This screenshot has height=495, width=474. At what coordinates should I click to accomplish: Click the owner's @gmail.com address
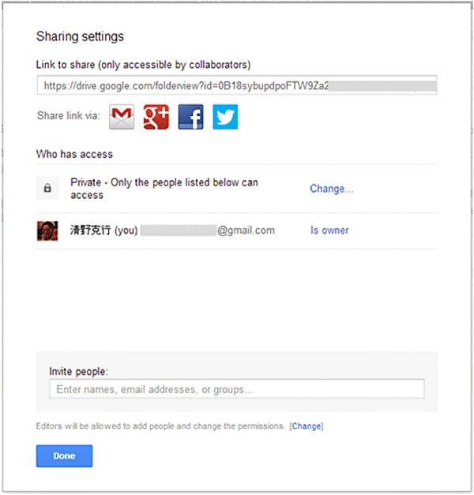[x=246, y=231]
